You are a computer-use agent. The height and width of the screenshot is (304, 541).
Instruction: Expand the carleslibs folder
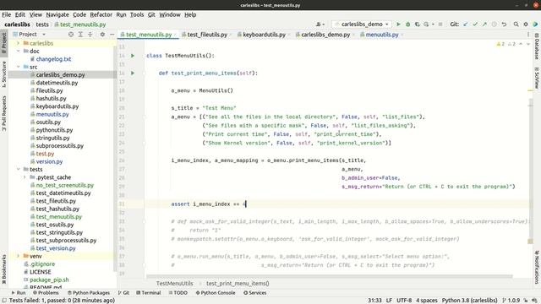point(19,43)
